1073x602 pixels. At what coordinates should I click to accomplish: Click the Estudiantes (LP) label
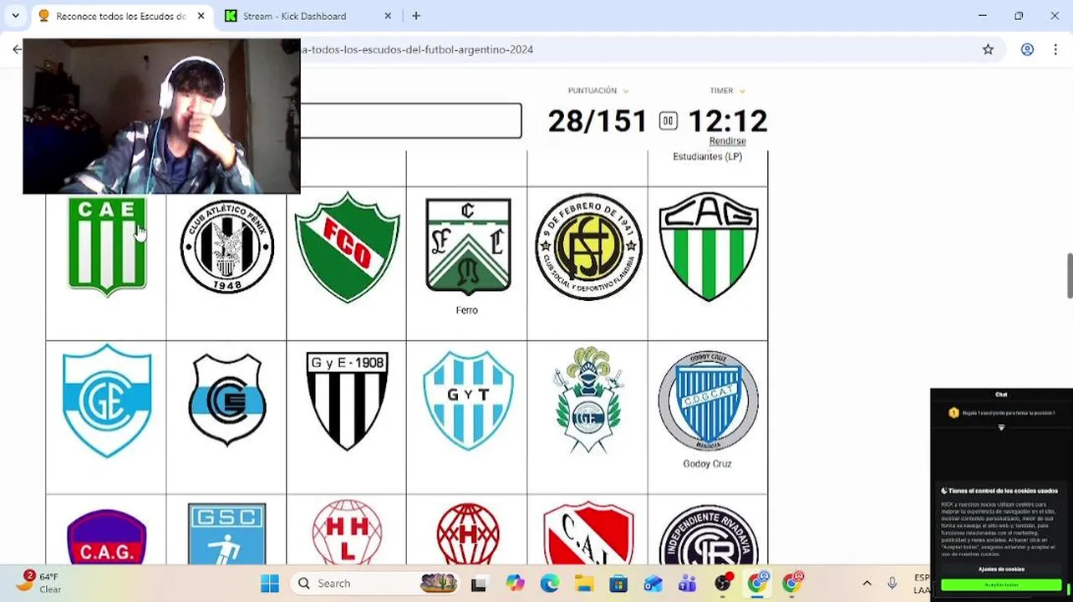707,156
